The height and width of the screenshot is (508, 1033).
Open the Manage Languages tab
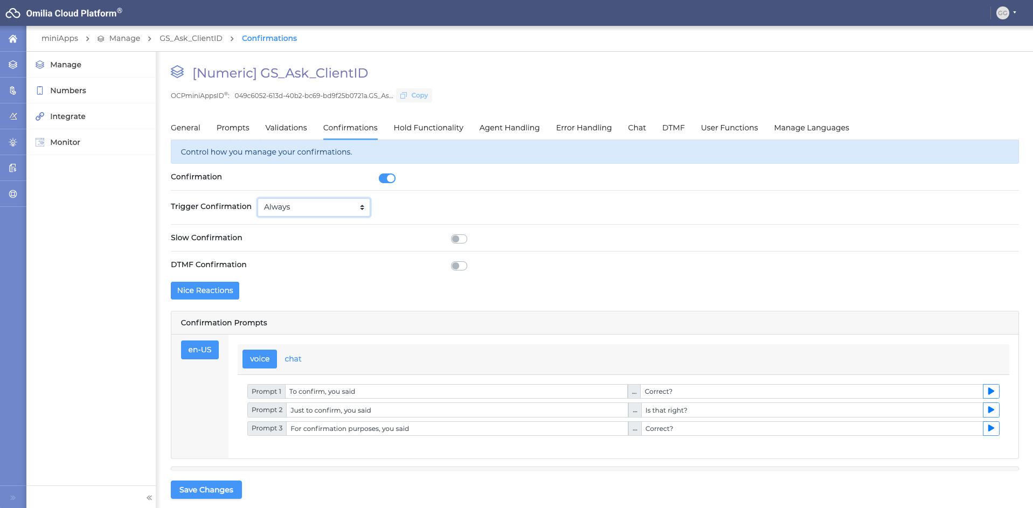tap(812, 128)
